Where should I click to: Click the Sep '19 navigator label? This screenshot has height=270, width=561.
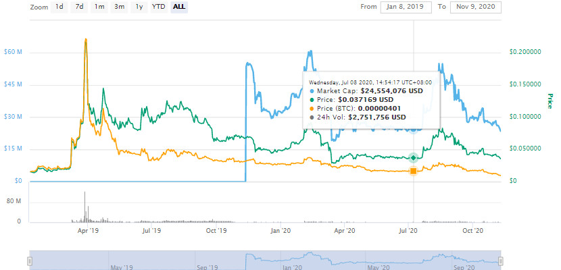pos(208,267)
